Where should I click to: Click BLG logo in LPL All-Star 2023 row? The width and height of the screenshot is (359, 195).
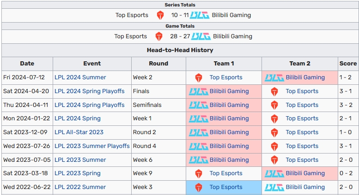point(199,133)
